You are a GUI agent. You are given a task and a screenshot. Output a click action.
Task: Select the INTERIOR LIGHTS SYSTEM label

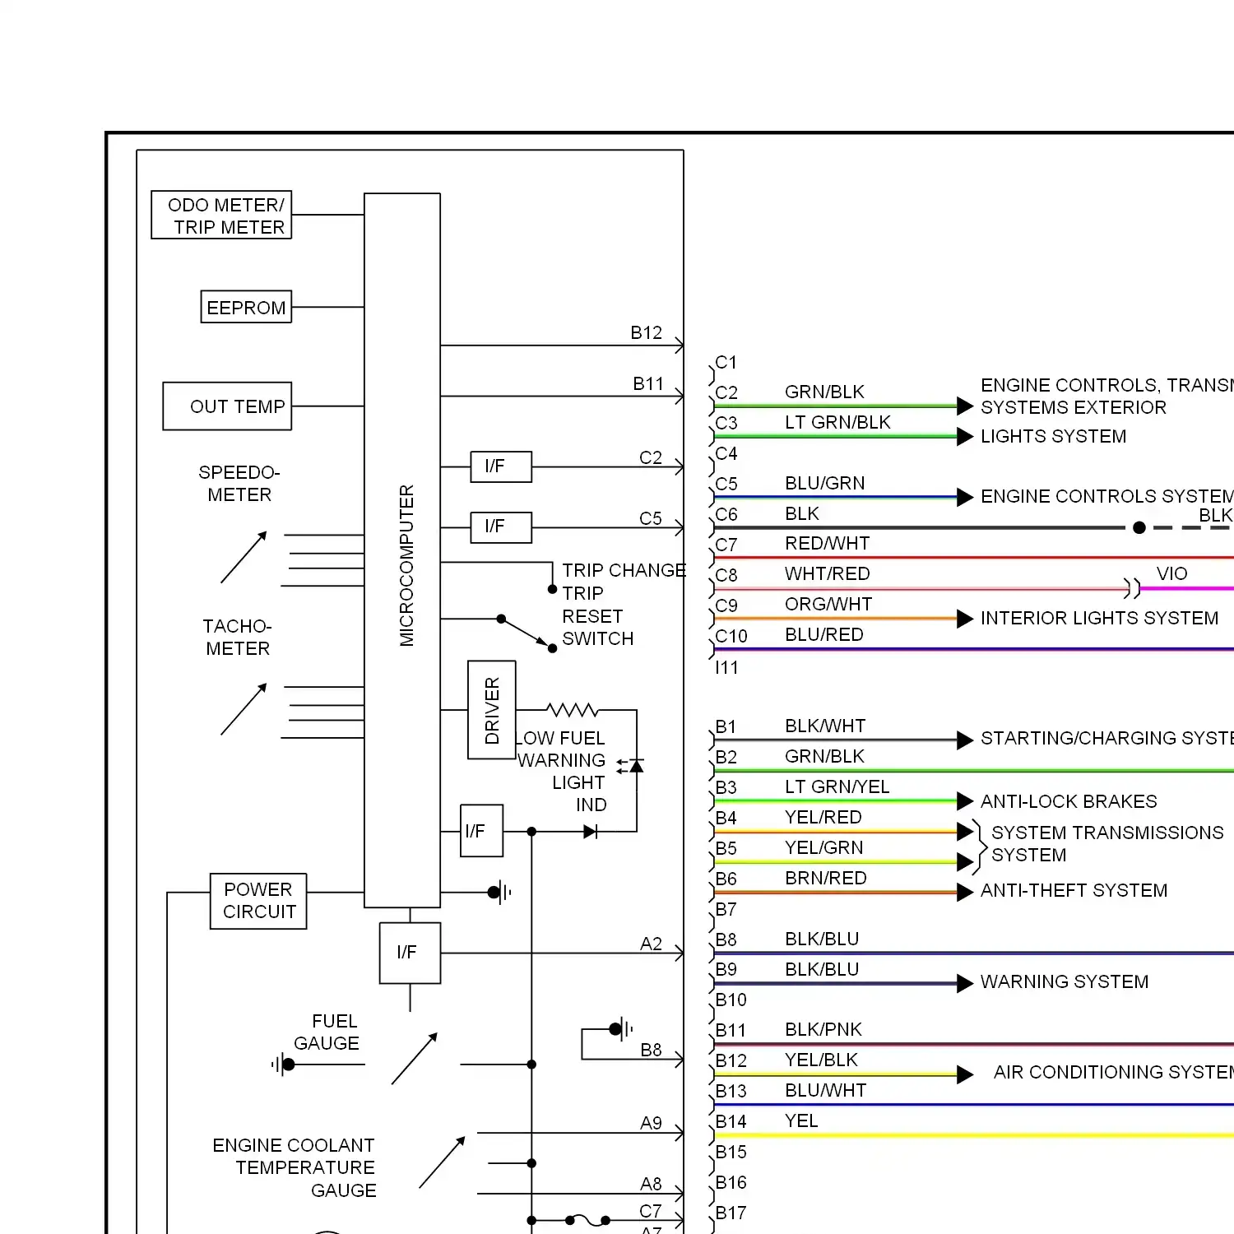(x=1099, y=618)
